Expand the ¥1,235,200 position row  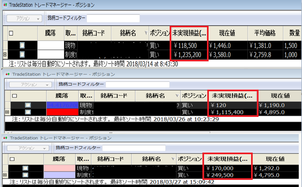pyautogui.click(x=5, y=54)
